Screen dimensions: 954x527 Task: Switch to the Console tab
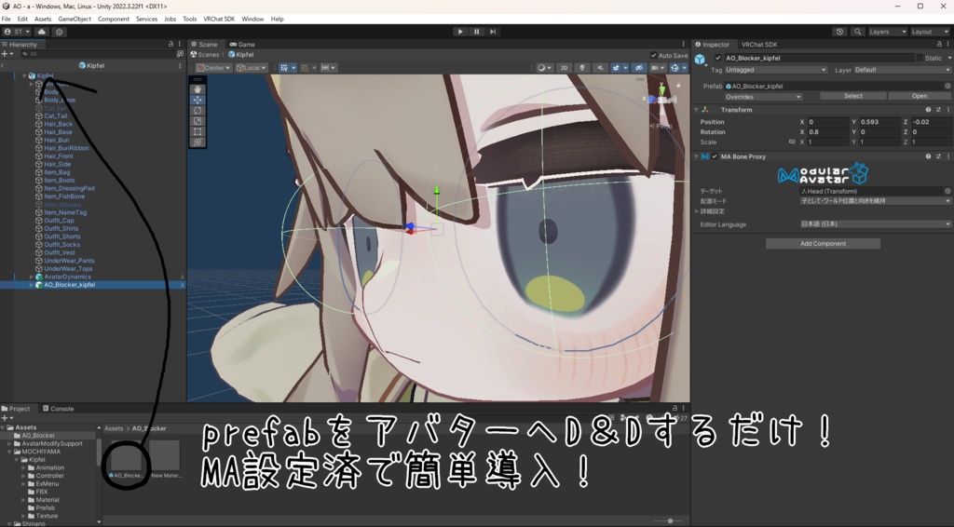coord(58,409)
